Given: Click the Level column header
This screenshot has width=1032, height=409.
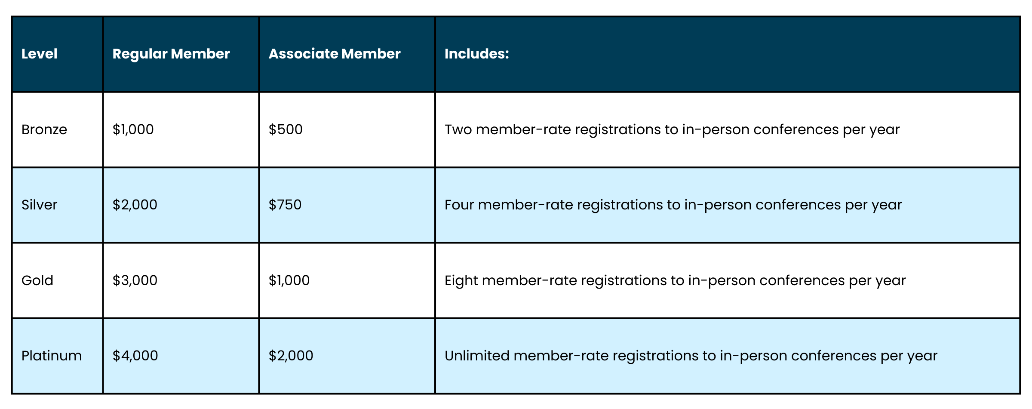Looking at the screenshot, I should pyautogui.click(x=40, y=54).
